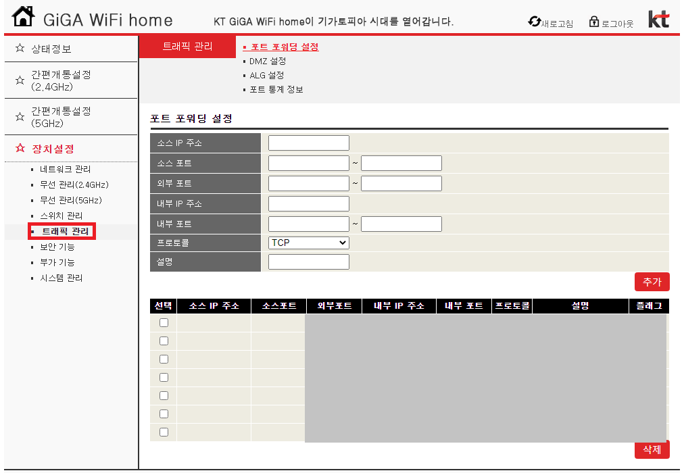Open 간편개통설정 (5GHz) menu

(61, 118)
